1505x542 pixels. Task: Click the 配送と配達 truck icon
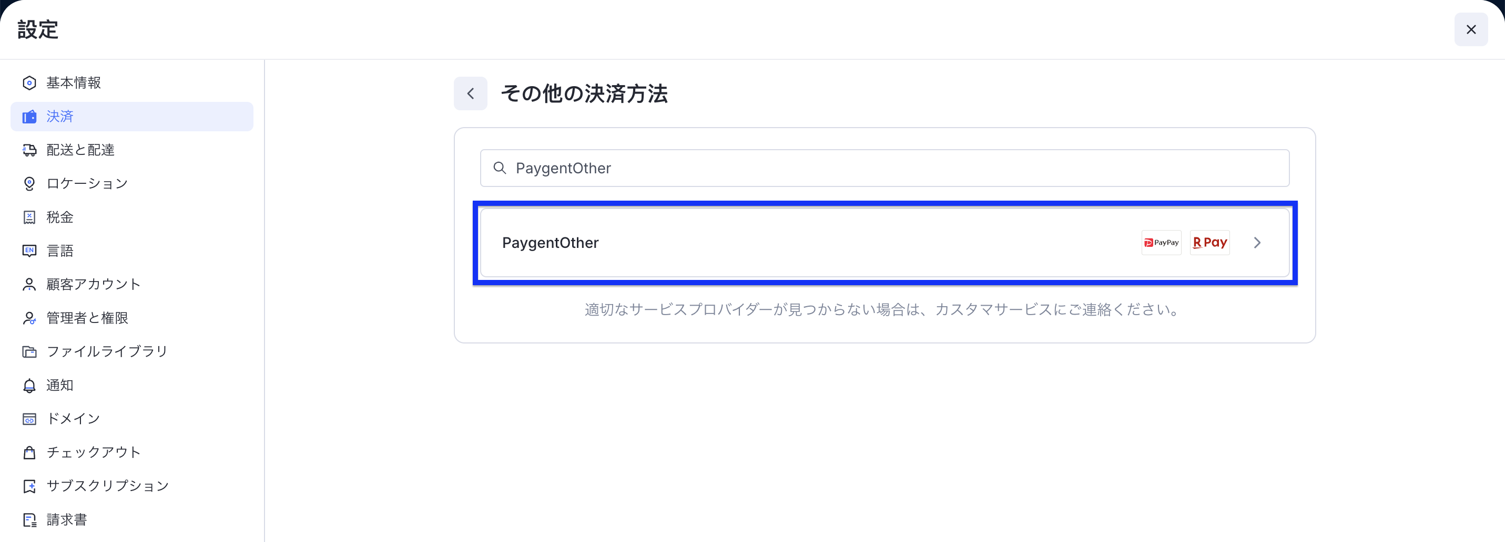pyautogui.click(x=29, y=150)
